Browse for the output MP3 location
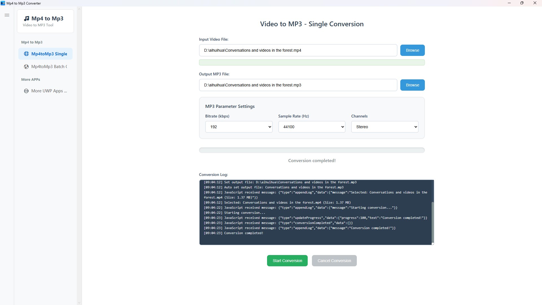Screen dimensions: 542x305 412,85
